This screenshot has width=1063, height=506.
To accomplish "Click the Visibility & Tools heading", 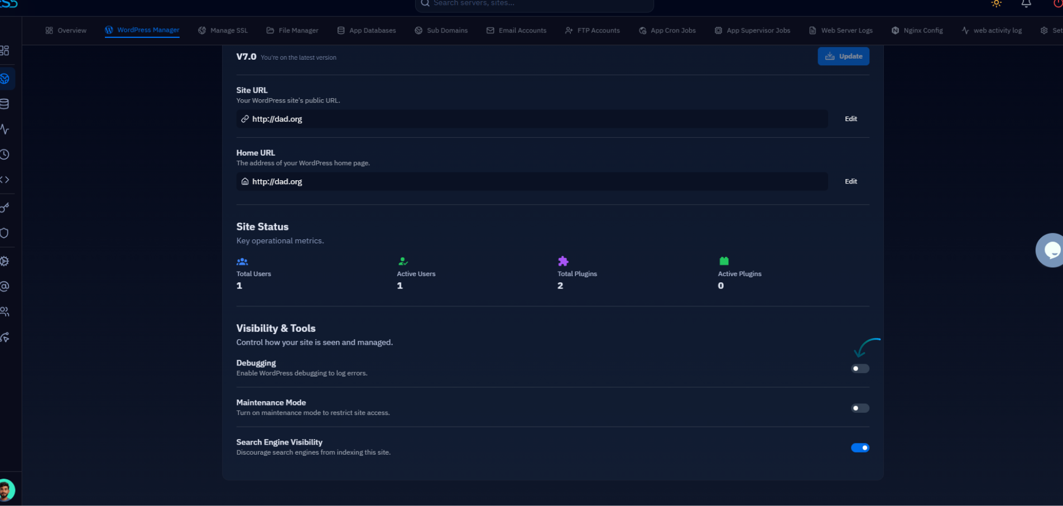I will point(276,329).
